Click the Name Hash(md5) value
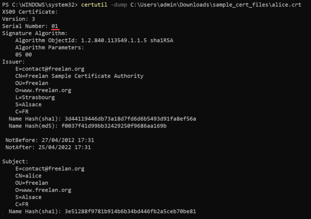 point(114,126)
